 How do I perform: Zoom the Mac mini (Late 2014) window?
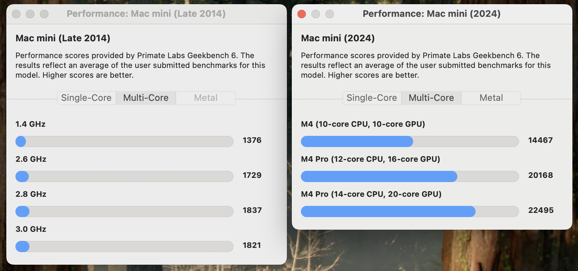pos(44,14)
